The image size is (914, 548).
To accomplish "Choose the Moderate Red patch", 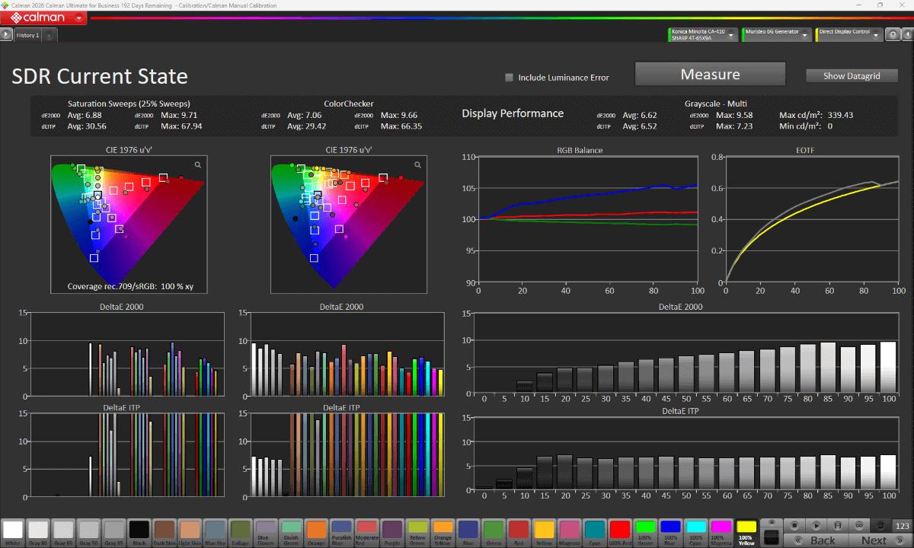I will (366, 532).
